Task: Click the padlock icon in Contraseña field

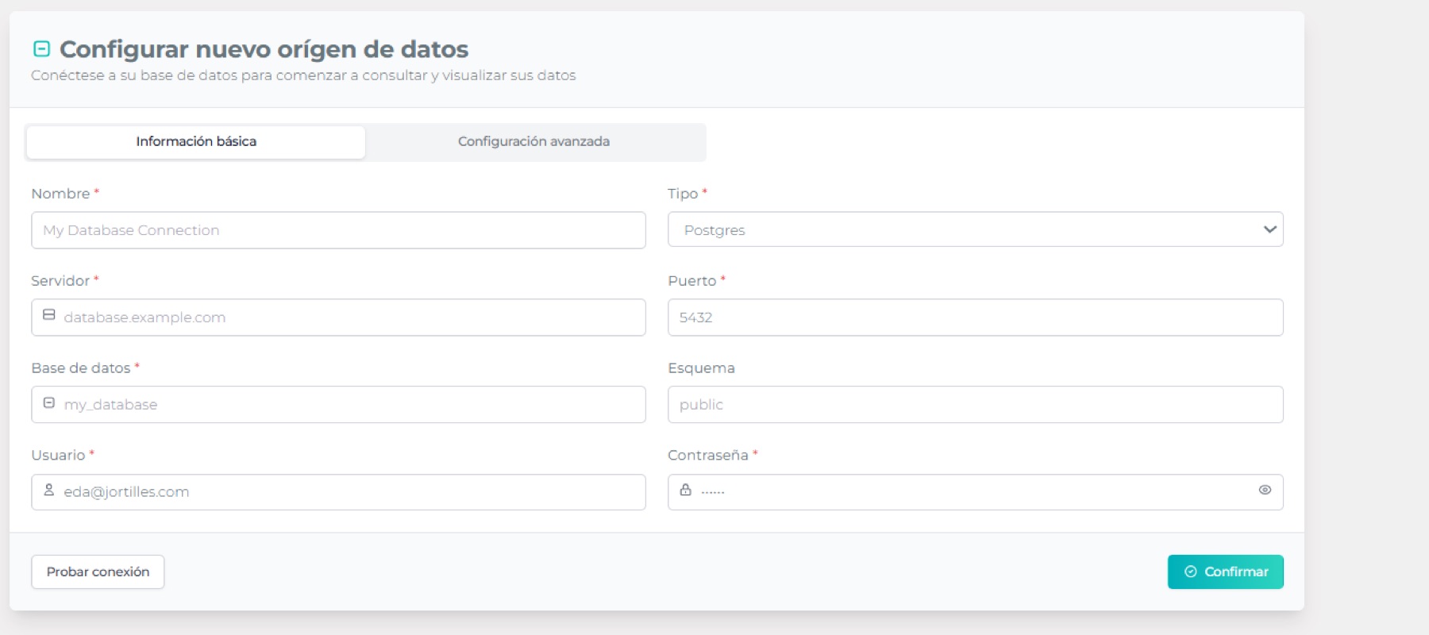Action: coord(685,491)
